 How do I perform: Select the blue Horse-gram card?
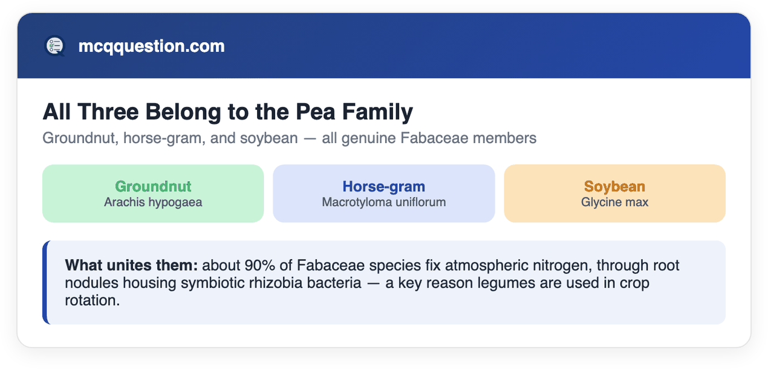pos(383,193)
